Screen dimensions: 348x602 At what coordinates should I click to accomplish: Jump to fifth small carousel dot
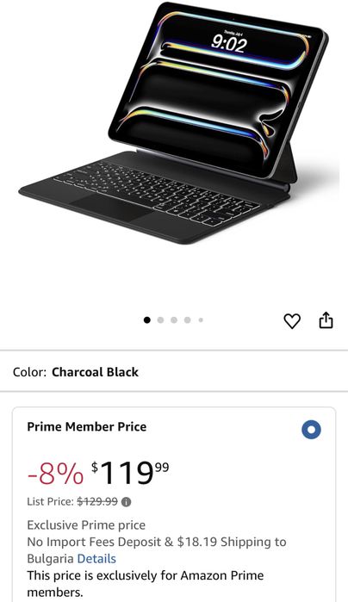[x=201, y=320]
